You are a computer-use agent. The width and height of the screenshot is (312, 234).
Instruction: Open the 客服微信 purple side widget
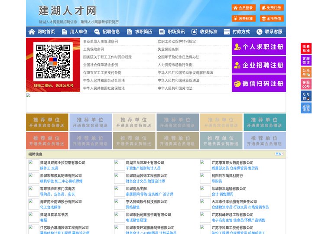point(306,60)
